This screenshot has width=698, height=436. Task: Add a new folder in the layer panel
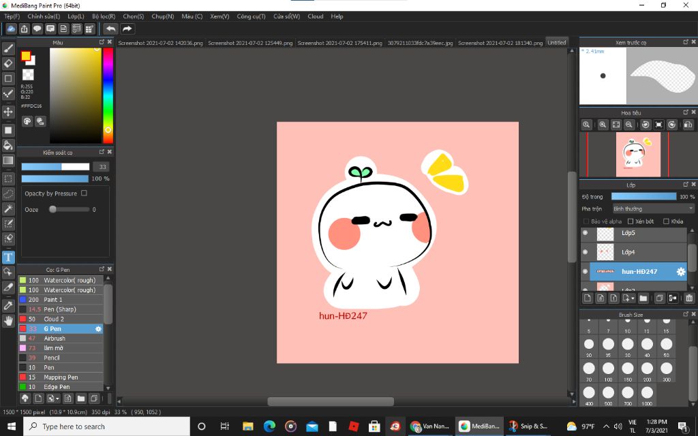pyautogui.click(x=643, y=298)
